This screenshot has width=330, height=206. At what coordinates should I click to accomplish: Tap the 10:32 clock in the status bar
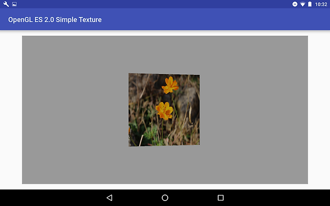(321, 4)
